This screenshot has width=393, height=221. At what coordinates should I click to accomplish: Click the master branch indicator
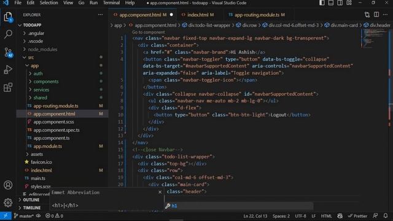click(x=23, y=215)
